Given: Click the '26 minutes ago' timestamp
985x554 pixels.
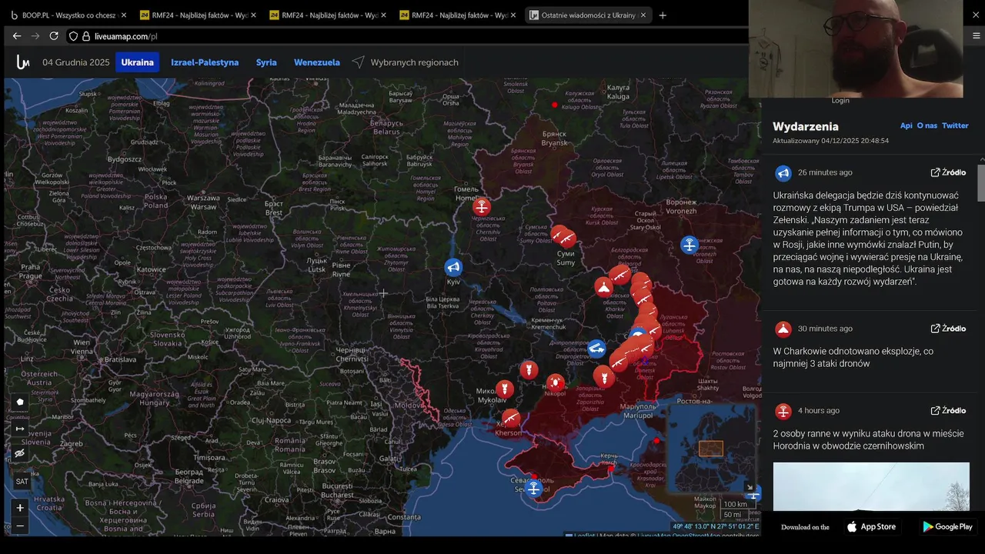Looking at the screenshot, I should pyautogui.click(x=825, y=172).
